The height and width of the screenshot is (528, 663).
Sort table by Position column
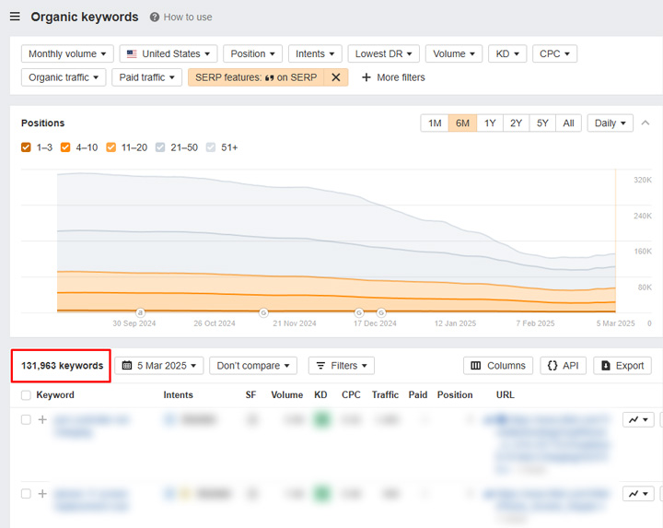point(455,394)
